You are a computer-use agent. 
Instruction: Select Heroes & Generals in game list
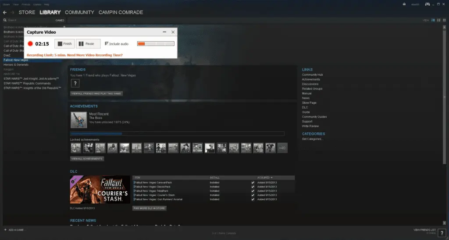16,65
